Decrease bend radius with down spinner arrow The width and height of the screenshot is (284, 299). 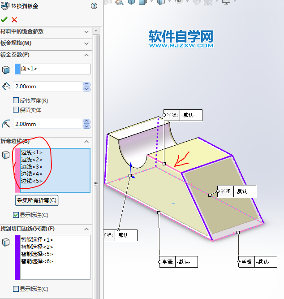coord(87,126)
